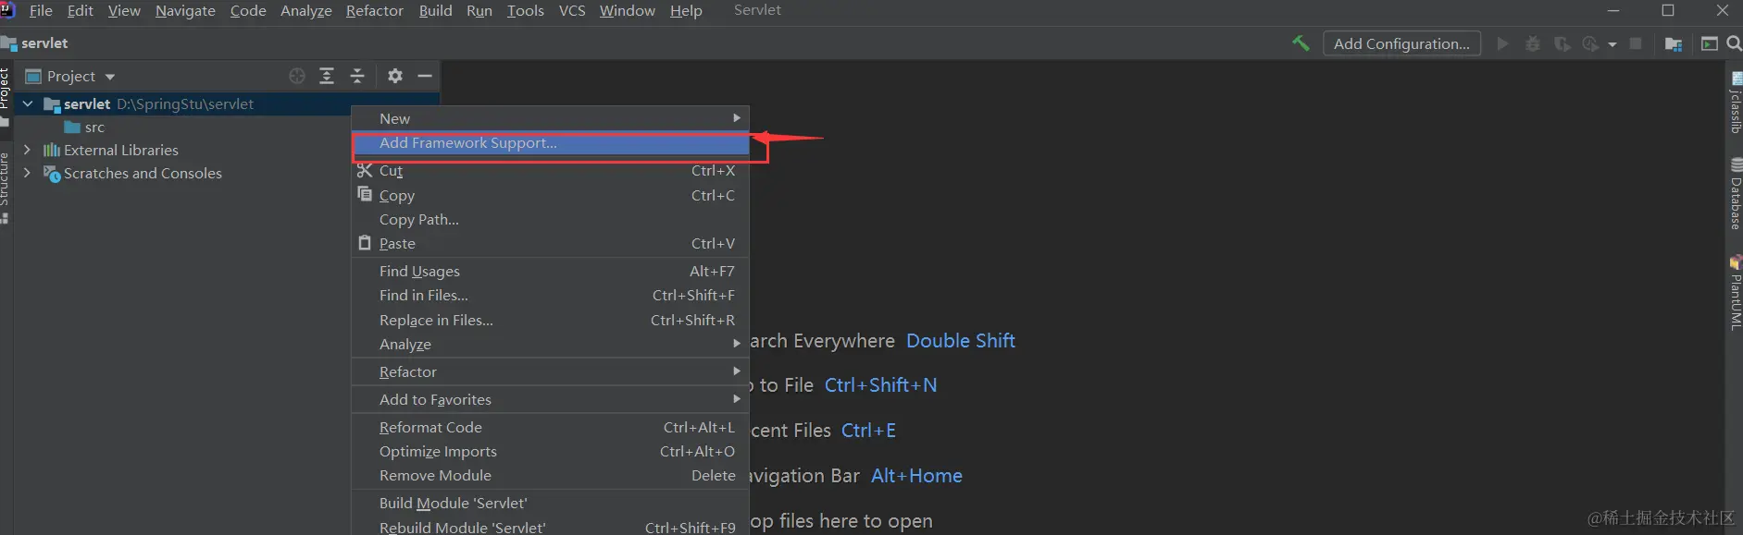Open the VCS menu

(572, 10)
